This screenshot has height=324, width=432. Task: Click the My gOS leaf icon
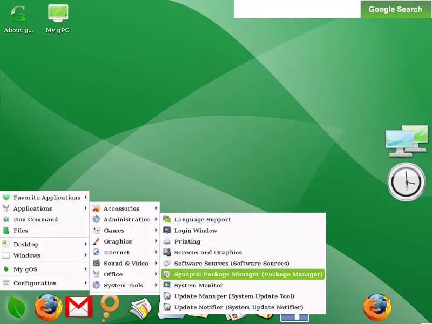[6, 269]
